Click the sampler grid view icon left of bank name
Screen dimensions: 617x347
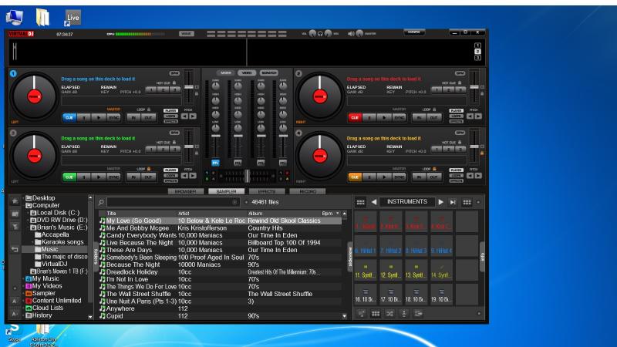click(x=360, y=202)
